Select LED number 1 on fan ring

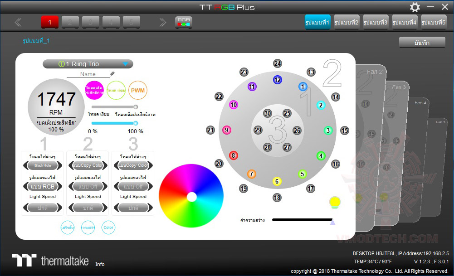coord(303,87)
